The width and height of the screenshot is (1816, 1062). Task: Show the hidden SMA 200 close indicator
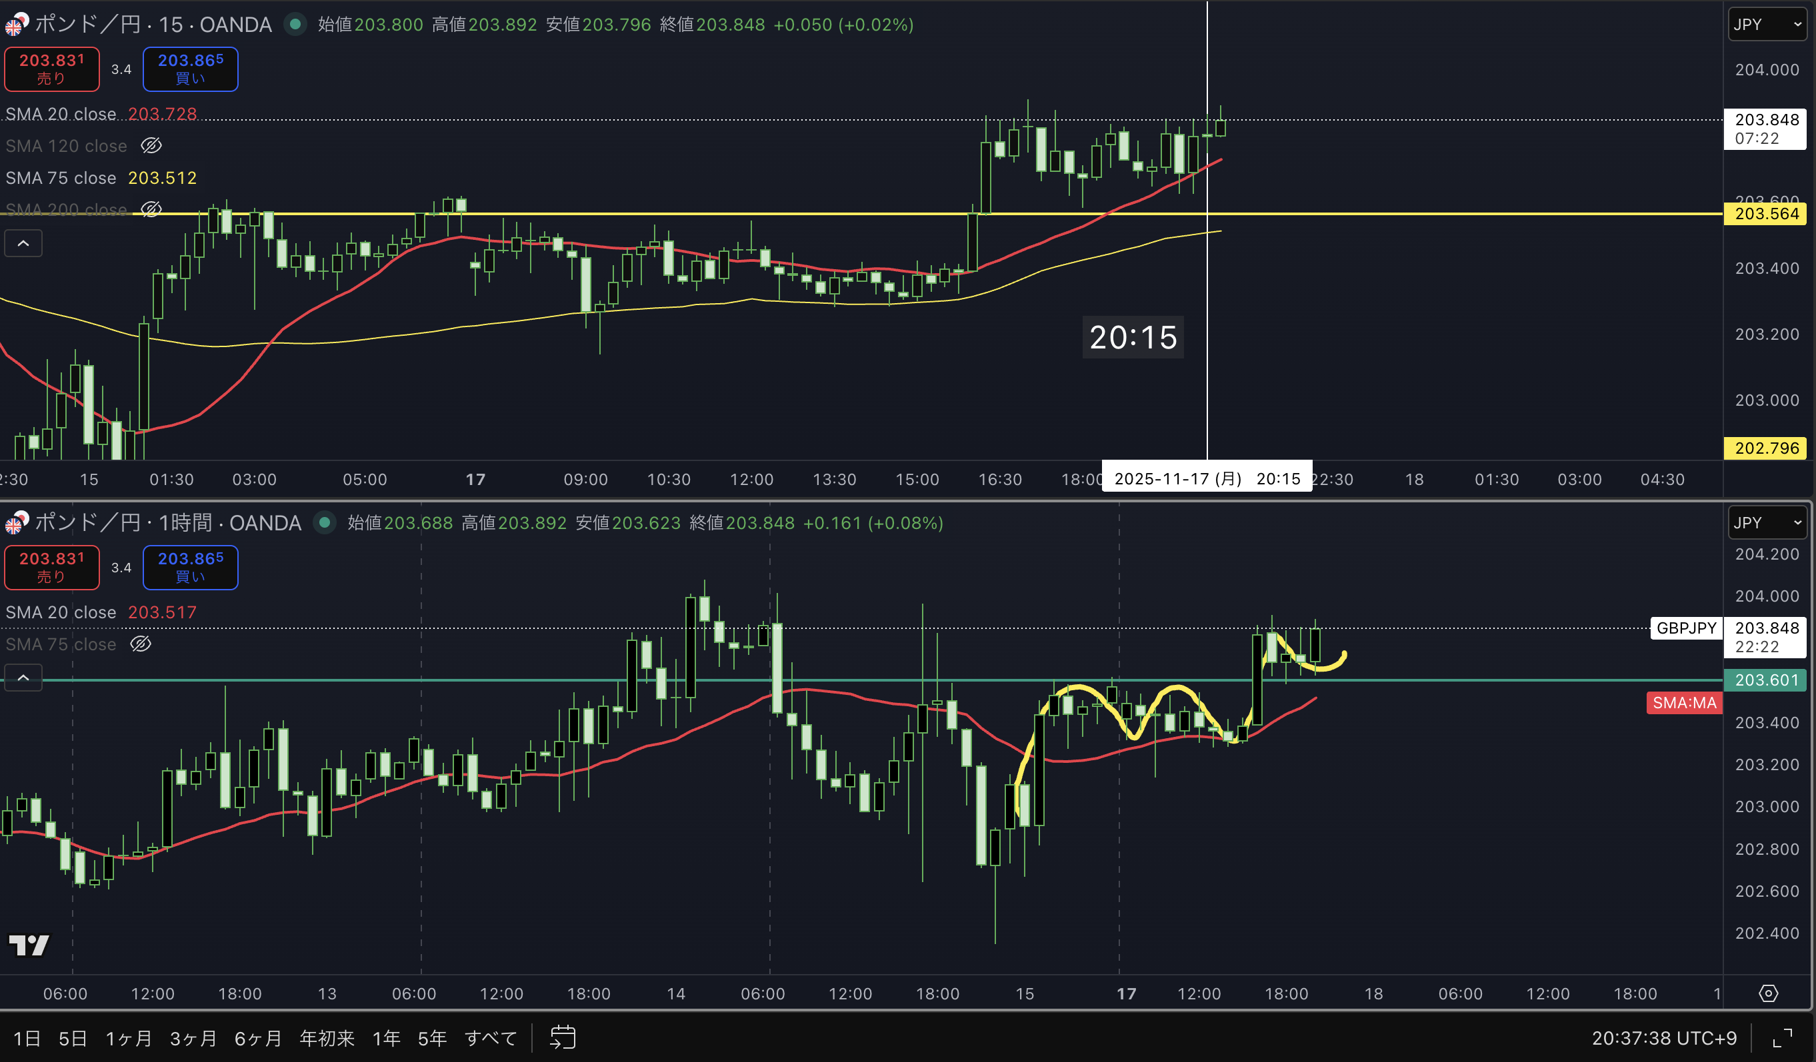[151, 209]
